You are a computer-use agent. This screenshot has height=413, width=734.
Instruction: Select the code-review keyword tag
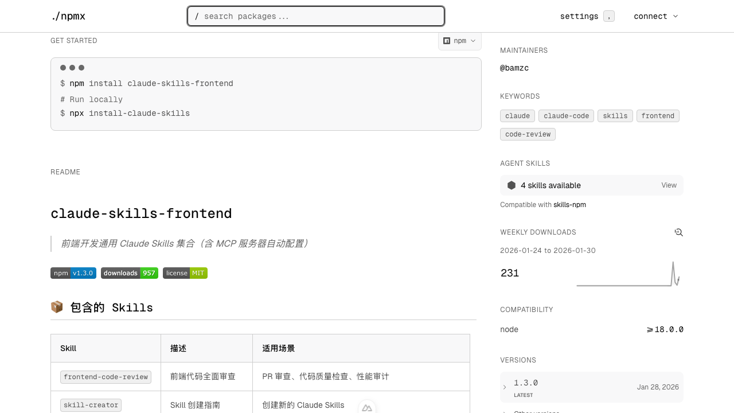pos(528,134)
